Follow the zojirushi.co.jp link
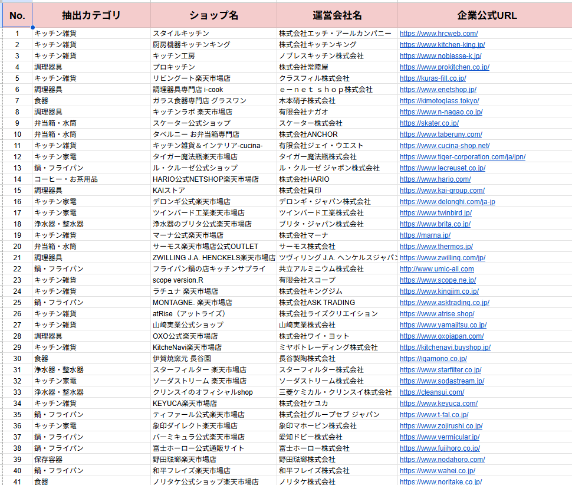The width and height of the screenshot is (572, 485). point(441,426)
